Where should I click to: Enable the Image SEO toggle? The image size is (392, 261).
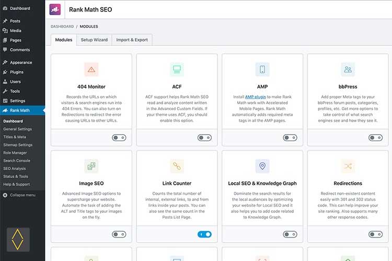(119, 234)
